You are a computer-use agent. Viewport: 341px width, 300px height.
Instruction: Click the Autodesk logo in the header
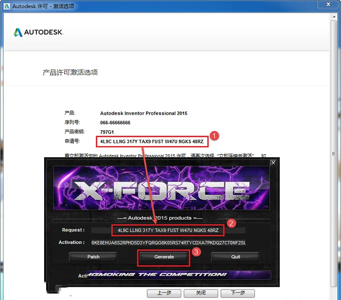tap(39, 32)
